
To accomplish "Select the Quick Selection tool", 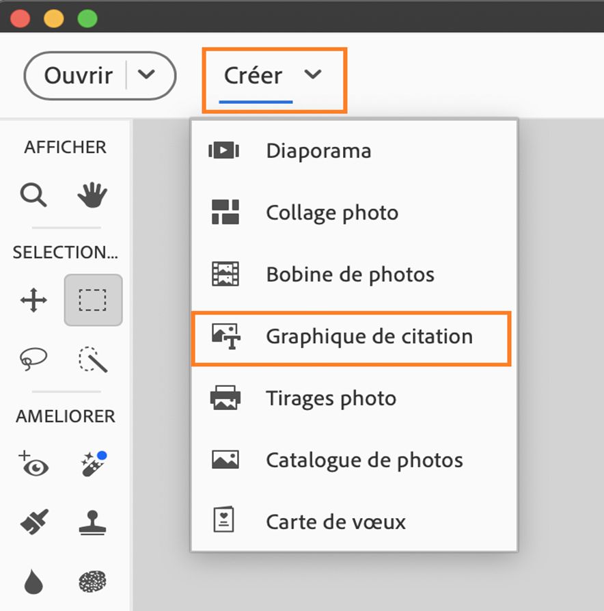I will tap(93, 358).
